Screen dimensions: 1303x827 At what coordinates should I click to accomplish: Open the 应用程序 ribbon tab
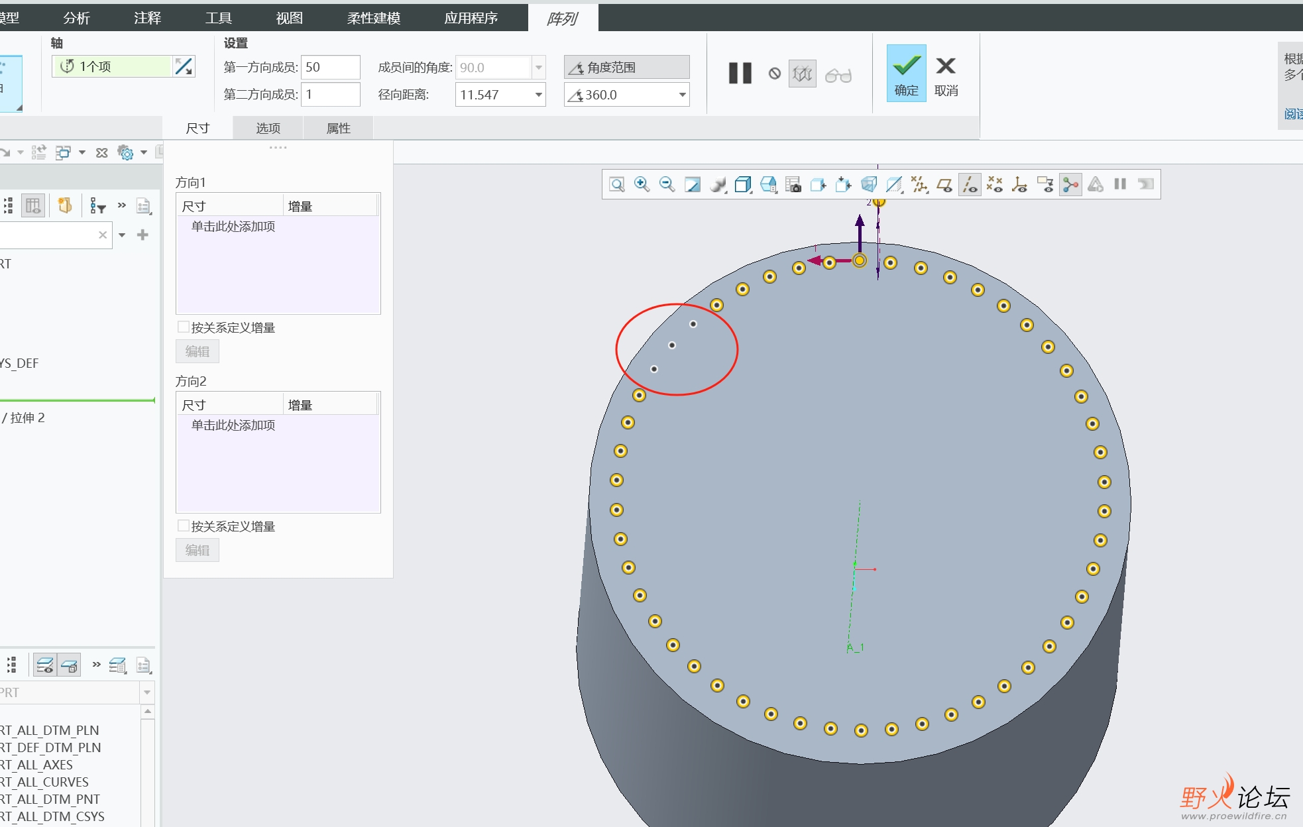pos(471,18)
